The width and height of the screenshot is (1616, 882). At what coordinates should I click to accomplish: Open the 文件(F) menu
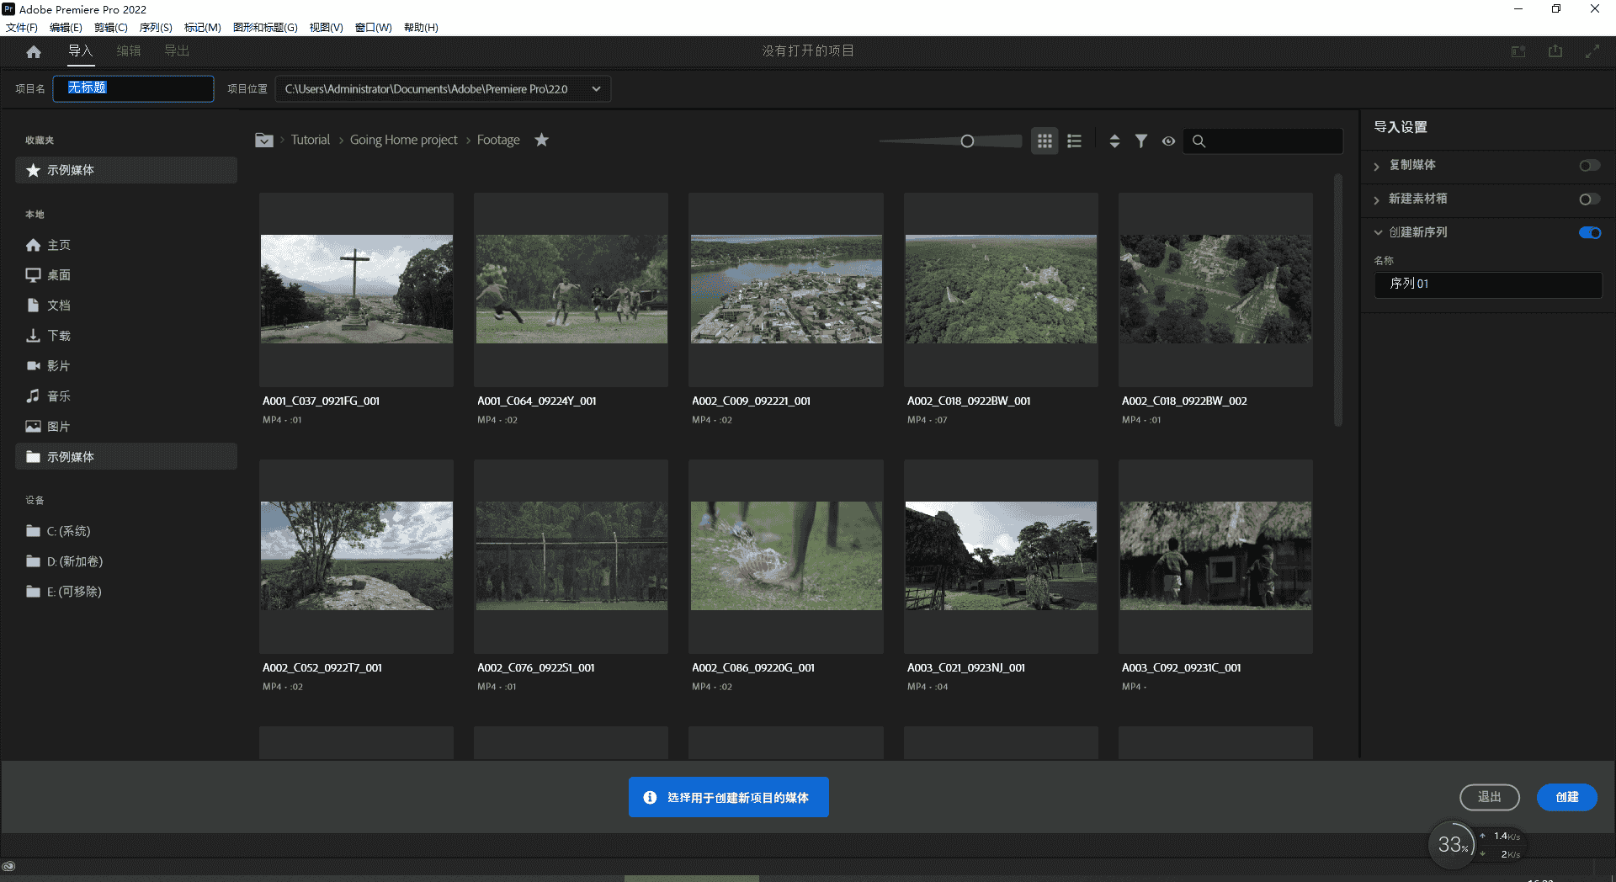click(x=22, y=28)
